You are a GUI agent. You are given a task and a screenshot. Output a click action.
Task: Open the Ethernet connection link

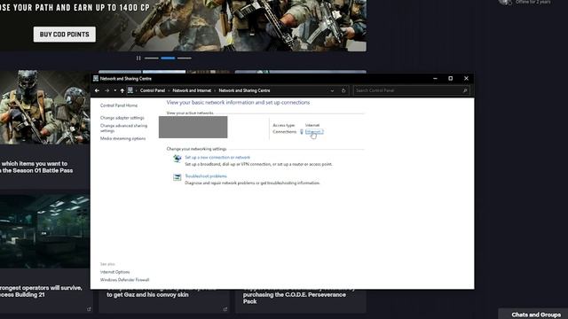(313, 132)
